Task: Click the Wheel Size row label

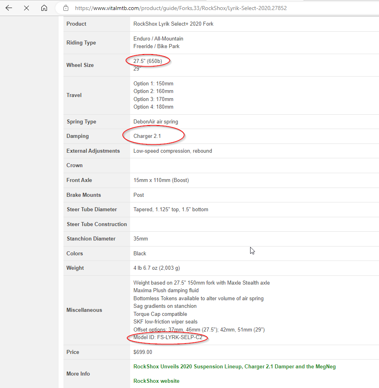Action: 80,65
